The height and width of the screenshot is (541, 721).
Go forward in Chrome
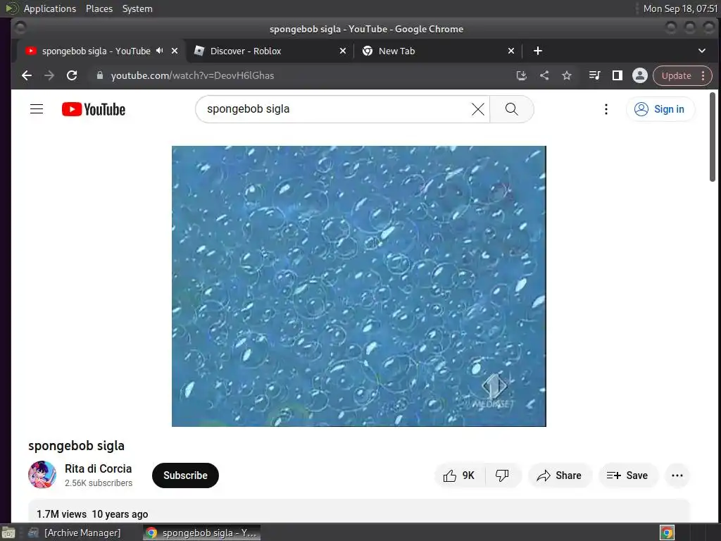point(49,75)
